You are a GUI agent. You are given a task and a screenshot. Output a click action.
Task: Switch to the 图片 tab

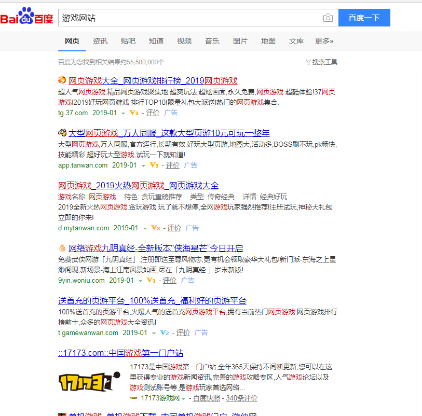click(240, 40)
